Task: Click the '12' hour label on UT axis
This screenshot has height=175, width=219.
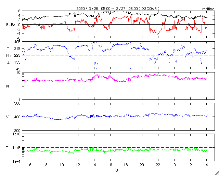Action: [x=78, y=165]
